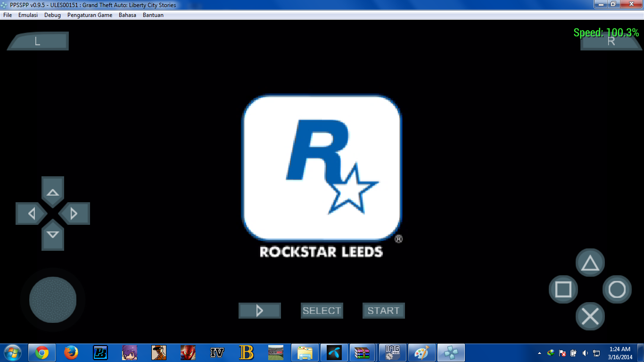The width and height of the screenshot is (644, 362).
Task: Tap the D-pad down arrow
Action: (53, 235)
